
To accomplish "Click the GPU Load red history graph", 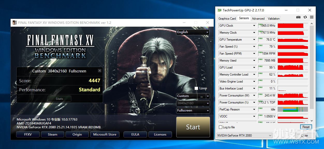I will [293, 68].
